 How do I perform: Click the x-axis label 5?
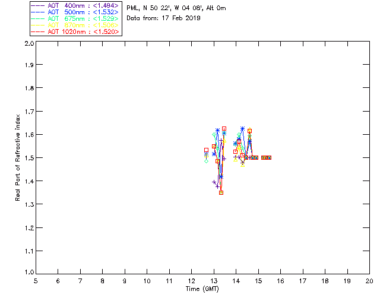tap(36, 281)
